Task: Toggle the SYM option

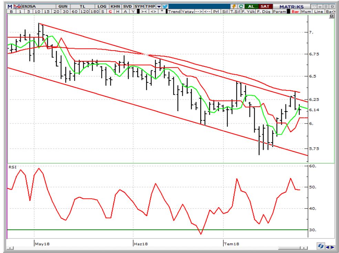Action: pyautogui.click(x=139, y=7)
